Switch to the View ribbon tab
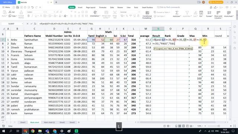 128,7
